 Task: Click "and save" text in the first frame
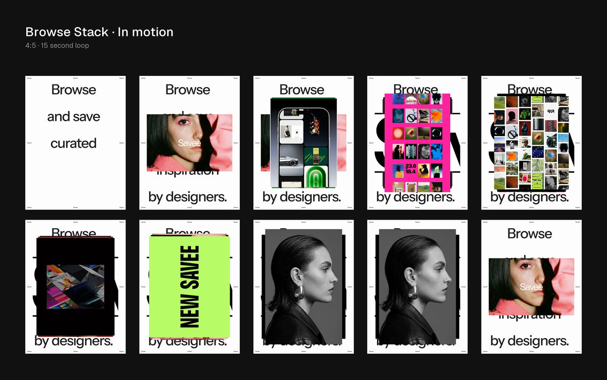point(73,116)
